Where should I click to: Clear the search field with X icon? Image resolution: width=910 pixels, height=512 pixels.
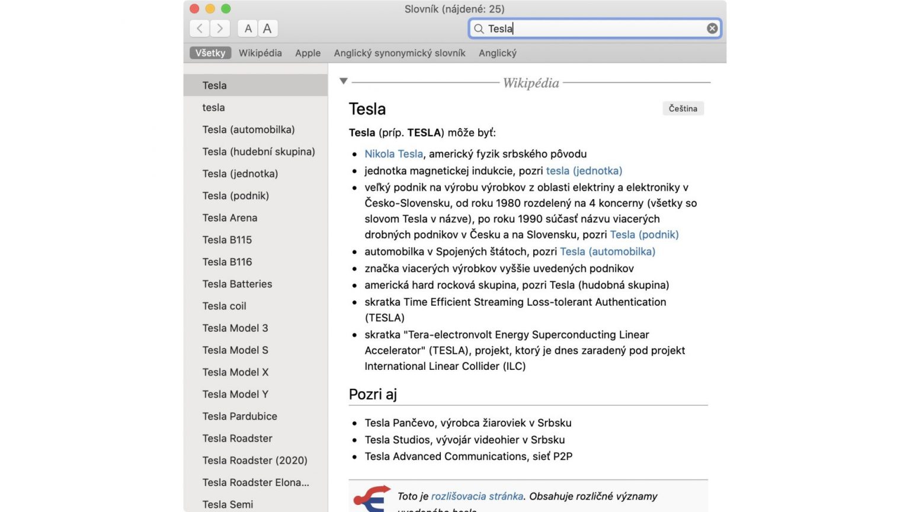click(x=712, y=28)
